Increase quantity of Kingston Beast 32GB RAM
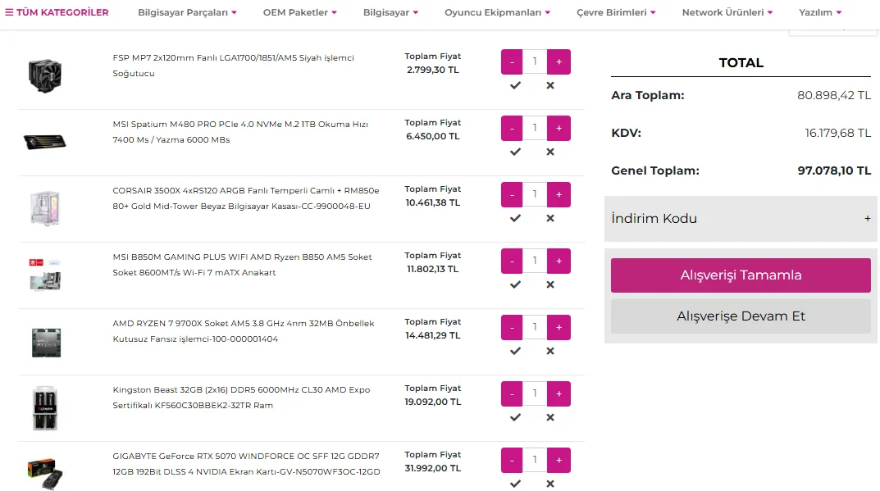Image resolution: width=880 pixels, height=491 pixels. (559, 393)
